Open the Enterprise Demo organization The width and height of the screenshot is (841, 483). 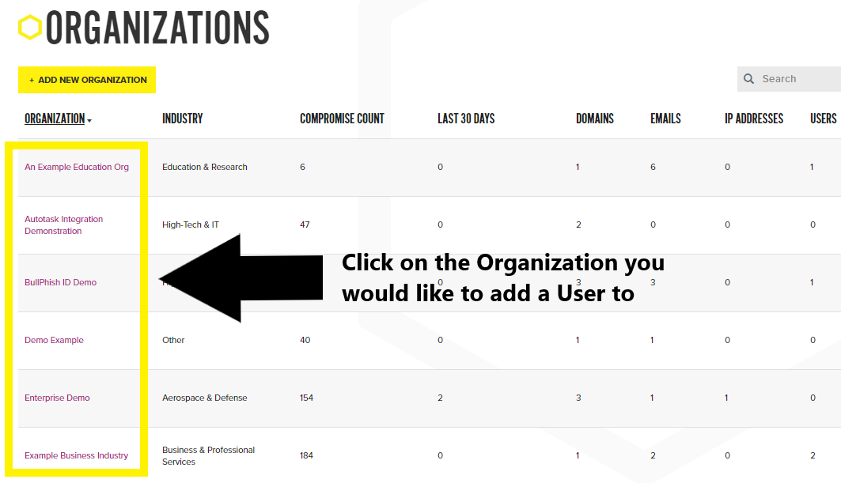tap(58, 398)
